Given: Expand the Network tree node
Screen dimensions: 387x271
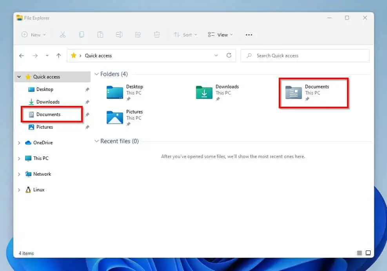Looking at the screenshot, I should tap(19, 174).
